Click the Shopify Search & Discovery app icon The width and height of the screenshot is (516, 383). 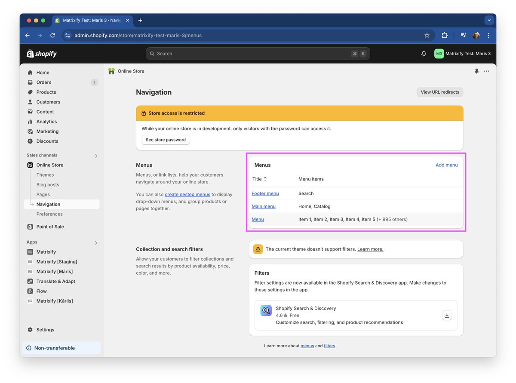266,310
